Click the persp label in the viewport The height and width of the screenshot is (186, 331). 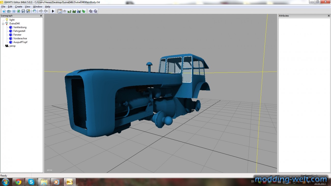[49, 170]
